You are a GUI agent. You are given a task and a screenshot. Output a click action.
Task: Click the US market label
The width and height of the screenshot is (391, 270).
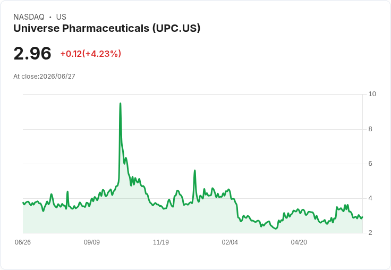point(61,17)
